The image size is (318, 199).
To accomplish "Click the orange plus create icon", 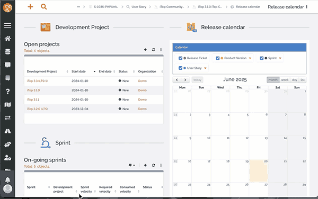I will point(30,7).
